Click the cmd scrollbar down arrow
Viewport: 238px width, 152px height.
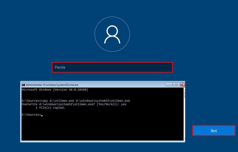click(184, 139)
